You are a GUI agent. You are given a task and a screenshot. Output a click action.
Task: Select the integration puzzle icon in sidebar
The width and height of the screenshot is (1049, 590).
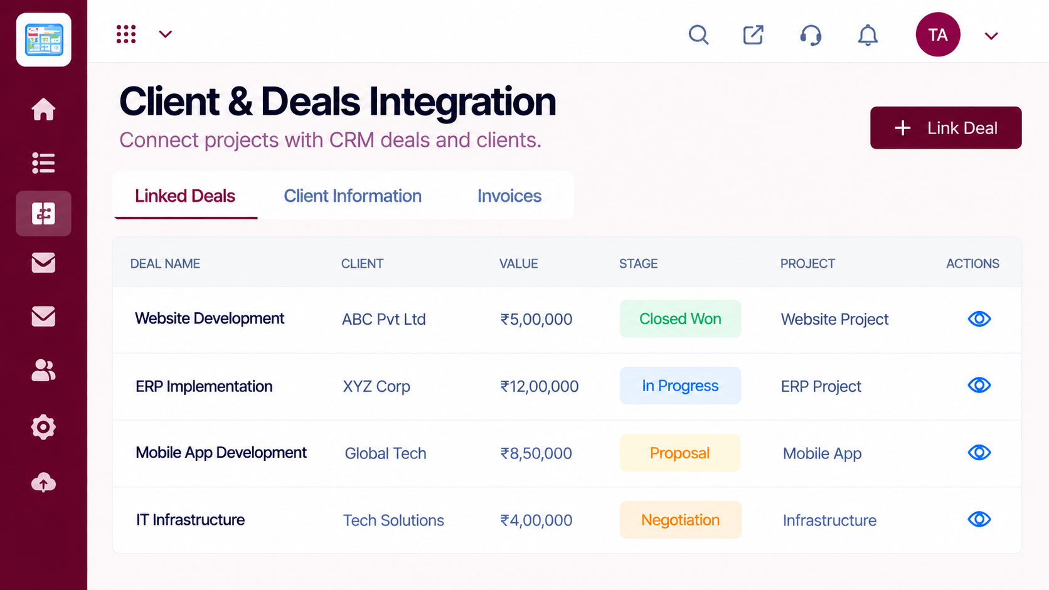tap(43, 214)
